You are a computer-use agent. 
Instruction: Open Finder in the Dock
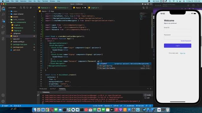pyautogui.click(x=34, y=110)
